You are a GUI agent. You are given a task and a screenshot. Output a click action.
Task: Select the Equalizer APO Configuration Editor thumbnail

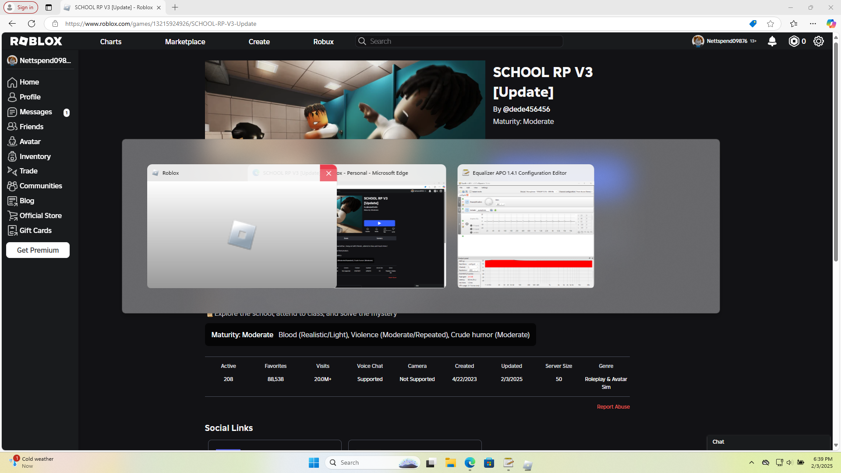(x=526, y=226)
